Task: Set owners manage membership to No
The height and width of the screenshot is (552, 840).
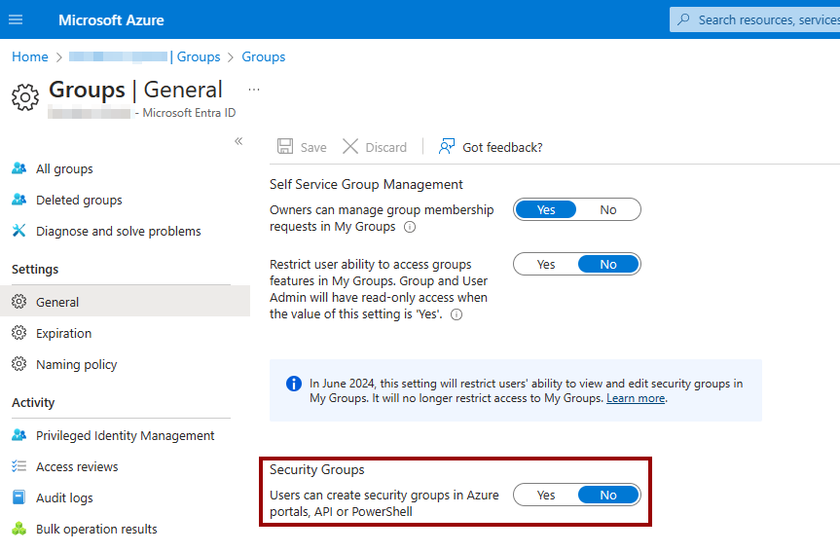Action: [x=608, y=209]
